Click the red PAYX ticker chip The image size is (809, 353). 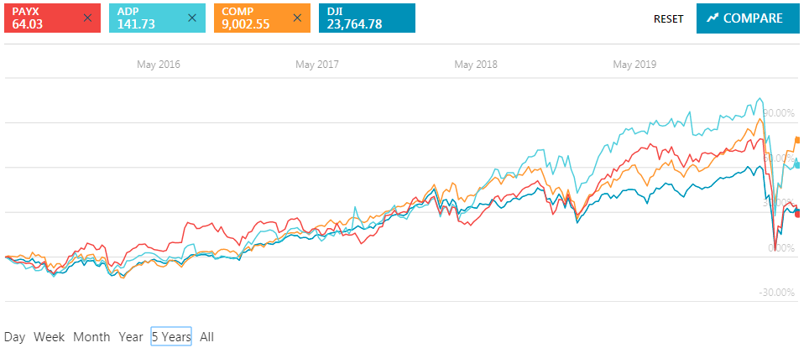click(42, 18)
